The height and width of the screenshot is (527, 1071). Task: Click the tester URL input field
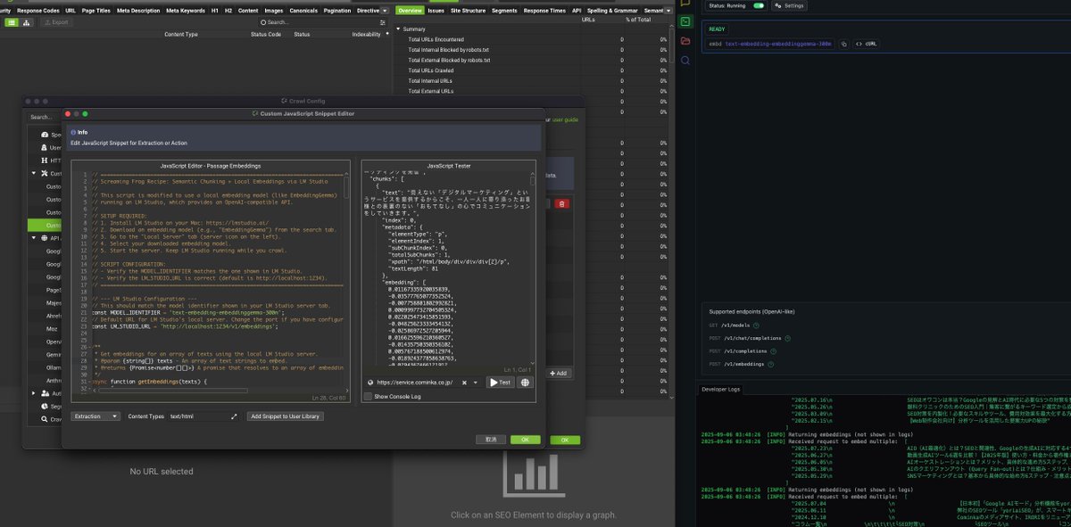coord(415,382)
